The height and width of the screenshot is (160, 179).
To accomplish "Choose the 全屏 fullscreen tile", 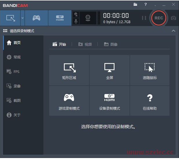I will (x=110, y=70).
